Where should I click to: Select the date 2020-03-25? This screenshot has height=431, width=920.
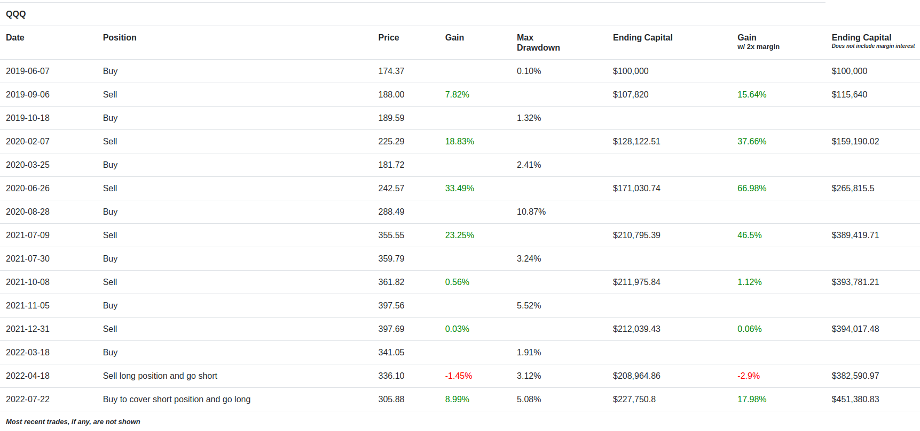28,165
